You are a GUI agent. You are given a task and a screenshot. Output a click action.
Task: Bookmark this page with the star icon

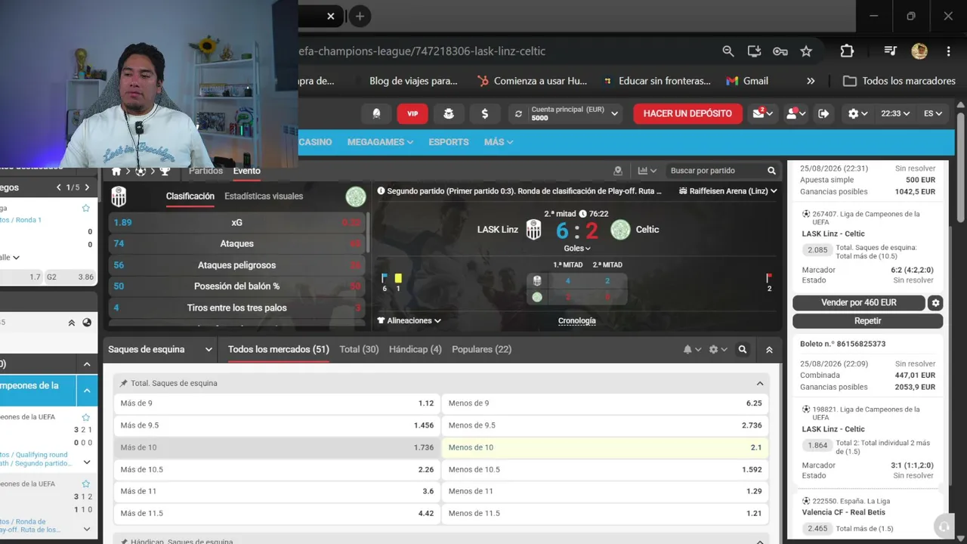tap(806, 51)
